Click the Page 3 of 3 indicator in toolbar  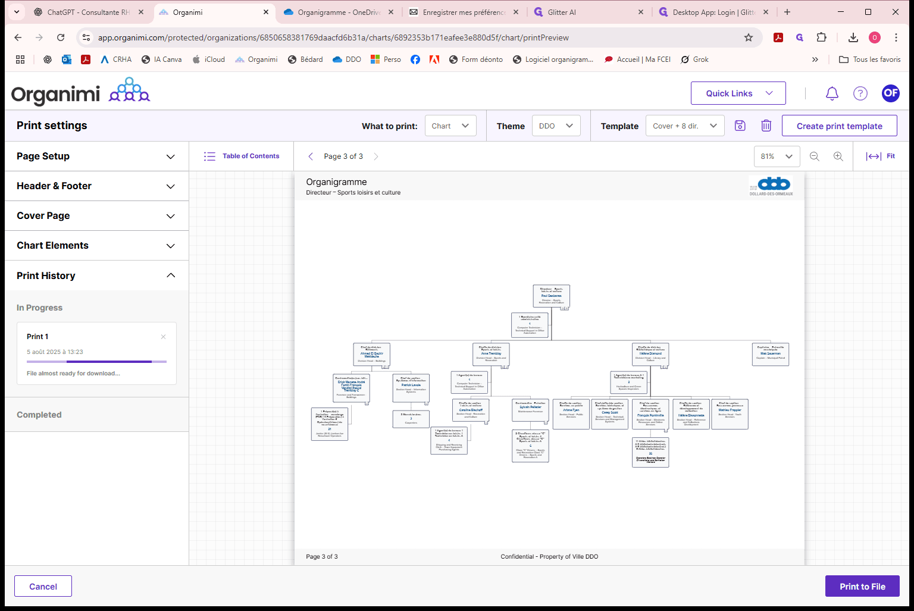coord(343,156)
